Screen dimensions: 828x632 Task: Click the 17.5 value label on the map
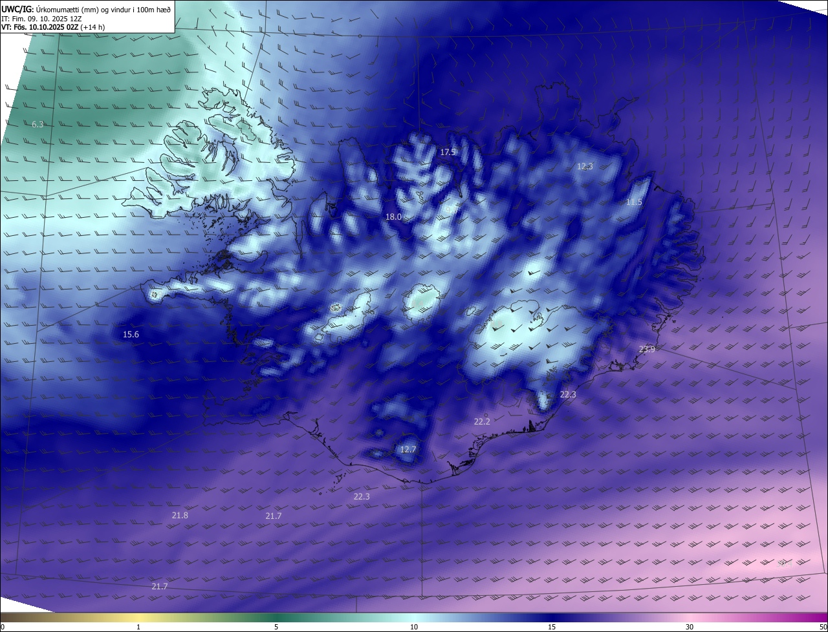pyautogui.click(x=448, y=153)
